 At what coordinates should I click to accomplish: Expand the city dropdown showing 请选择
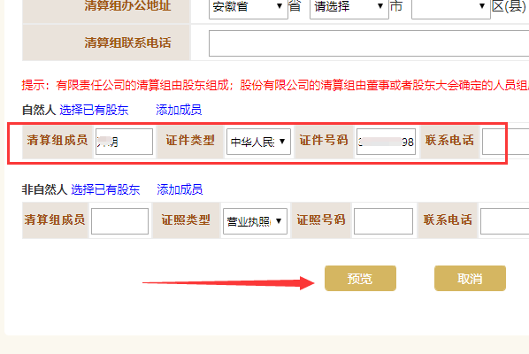(349, 7)
